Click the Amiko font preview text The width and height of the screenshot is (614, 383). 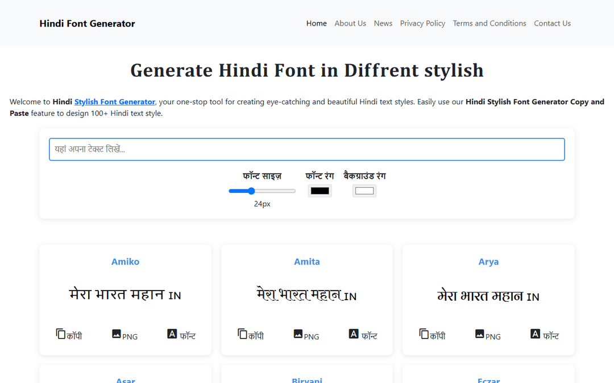point(125,294)
